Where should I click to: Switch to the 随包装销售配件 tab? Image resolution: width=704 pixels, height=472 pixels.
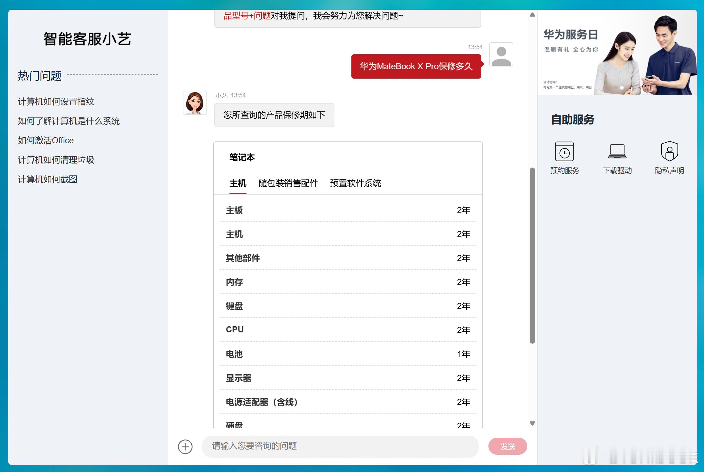point(288,183)
